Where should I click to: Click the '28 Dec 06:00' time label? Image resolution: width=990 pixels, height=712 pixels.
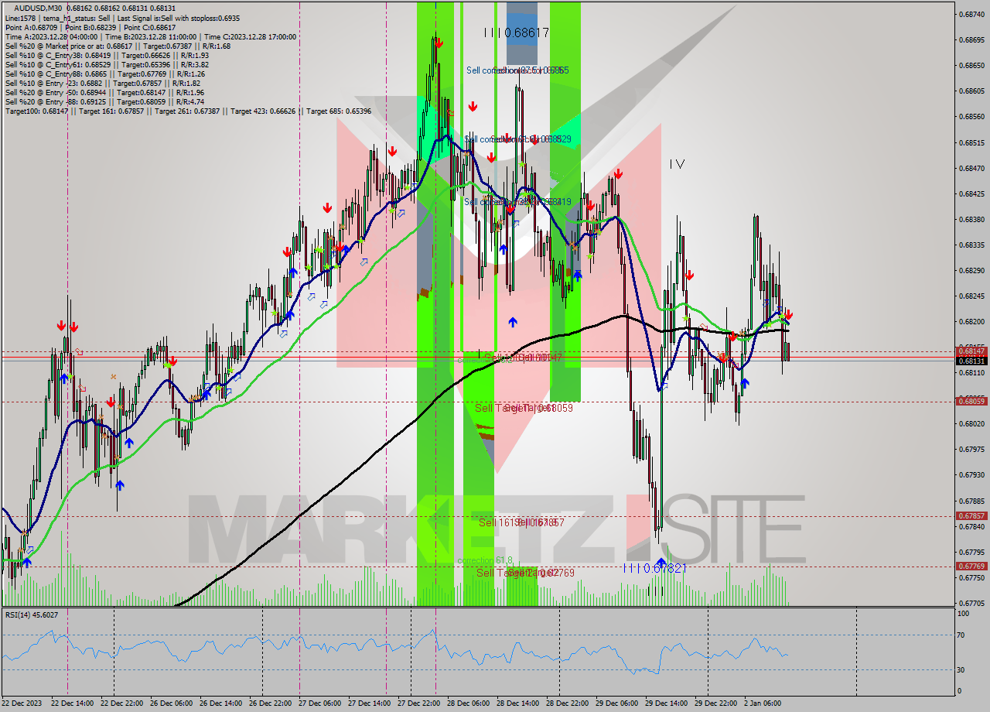(x=469, y=703)
